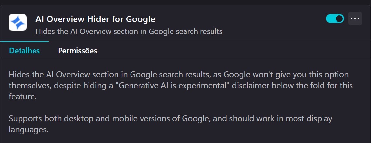
Task: Switch to the Permissões tab
Action: click(77, 51)
